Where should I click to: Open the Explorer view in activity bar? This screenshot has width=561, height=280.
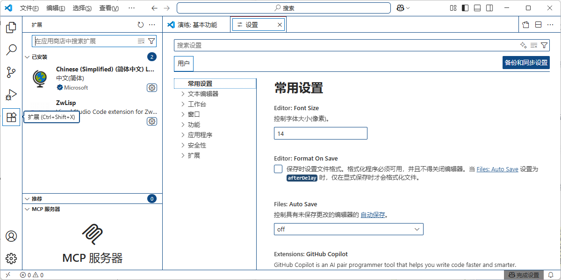click(11, 28)
